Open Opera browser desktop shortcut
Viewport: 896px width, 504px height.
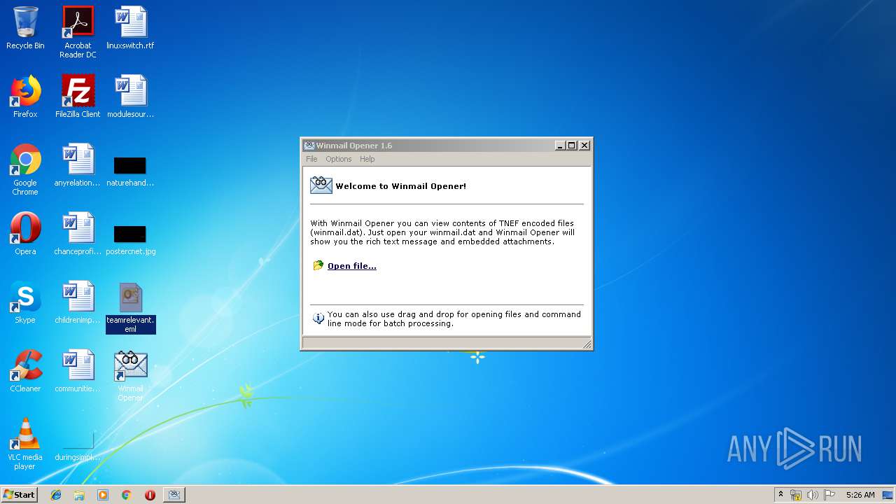(25, 234)
